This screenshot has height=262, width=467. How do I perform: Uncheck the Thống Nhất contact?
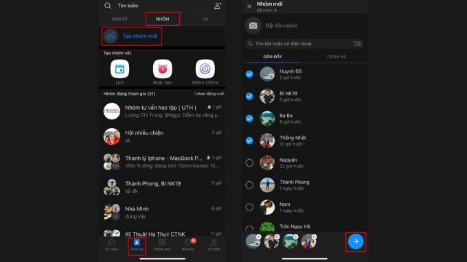[249, 141]
